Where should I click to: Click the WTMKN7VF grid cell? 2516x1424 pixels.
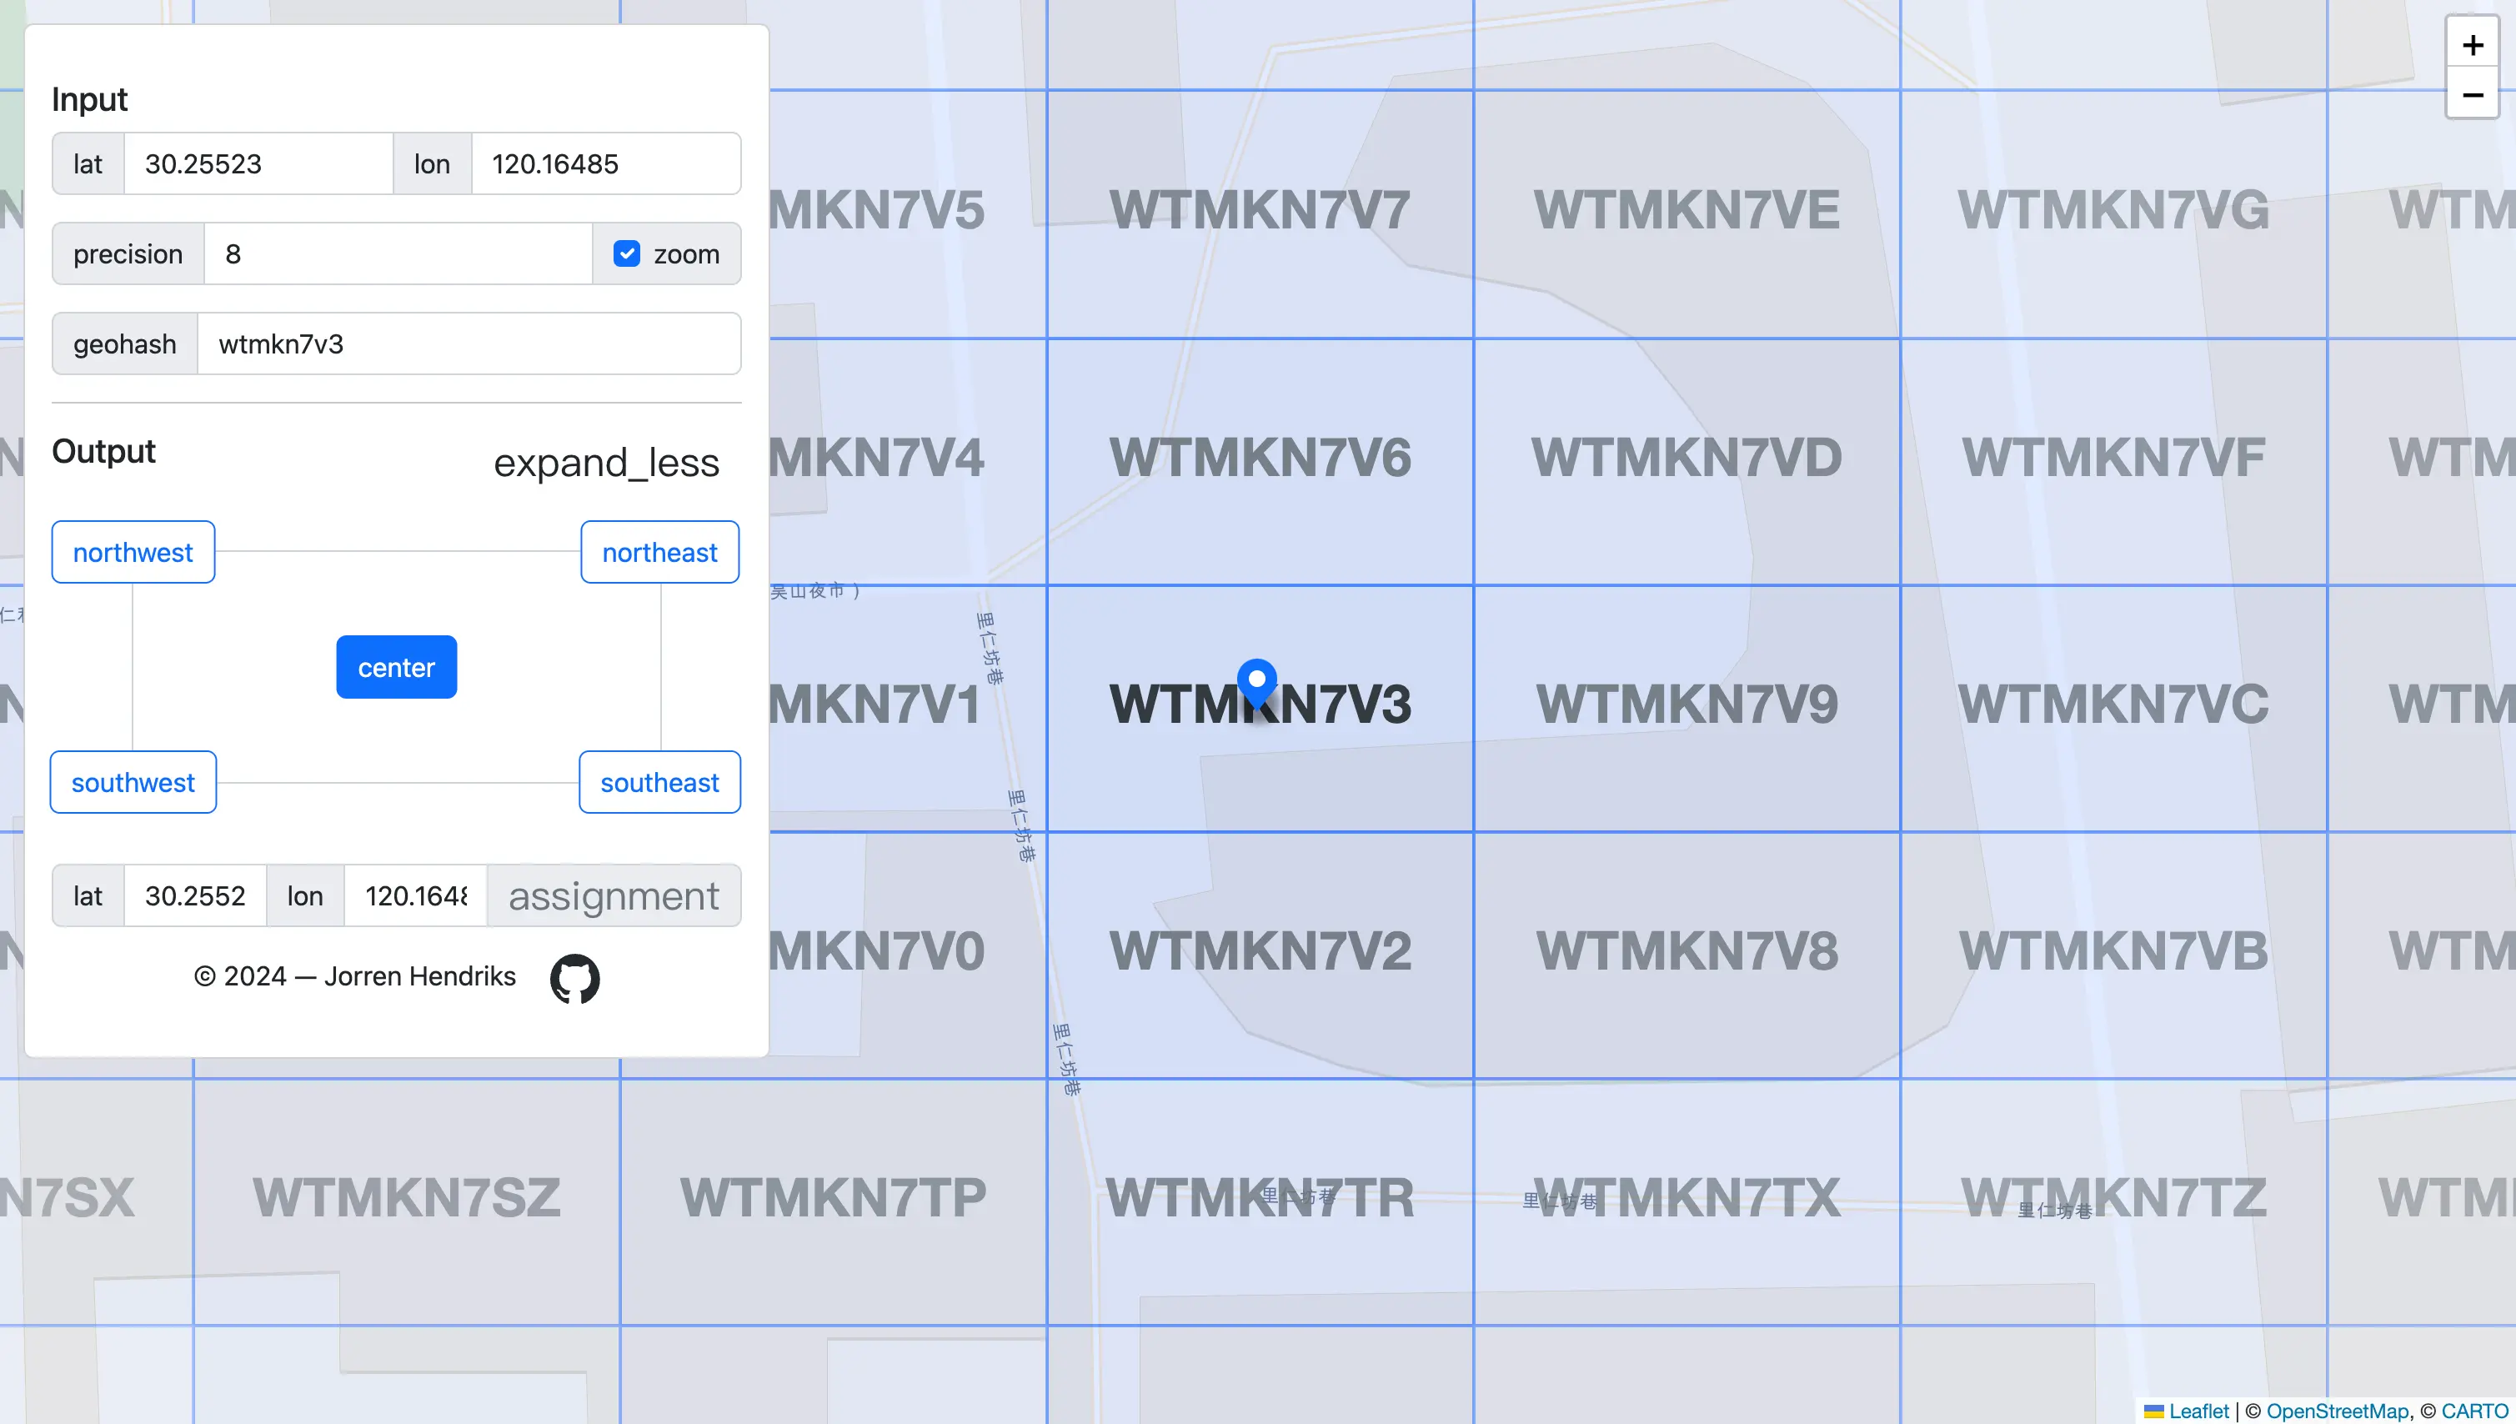tap(2113, 462)
